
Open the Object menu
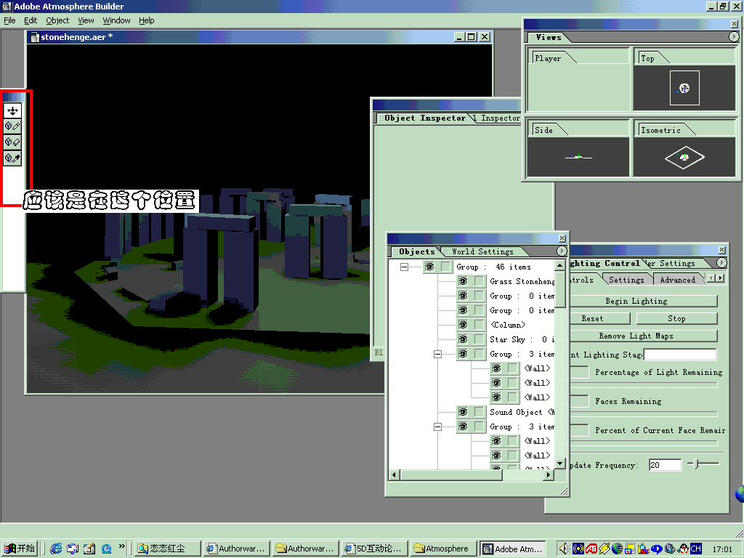[x=57, y=20]
